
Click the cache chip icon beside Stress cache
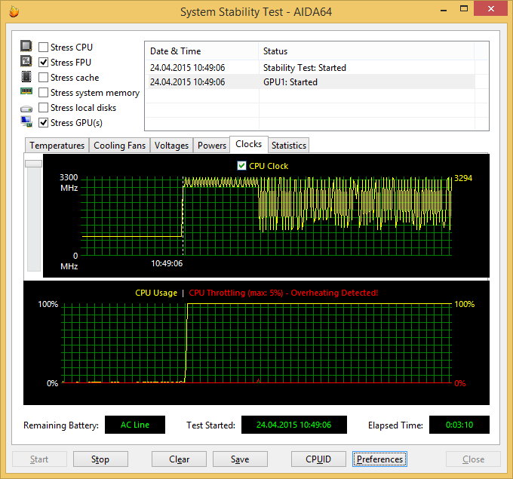26,76
